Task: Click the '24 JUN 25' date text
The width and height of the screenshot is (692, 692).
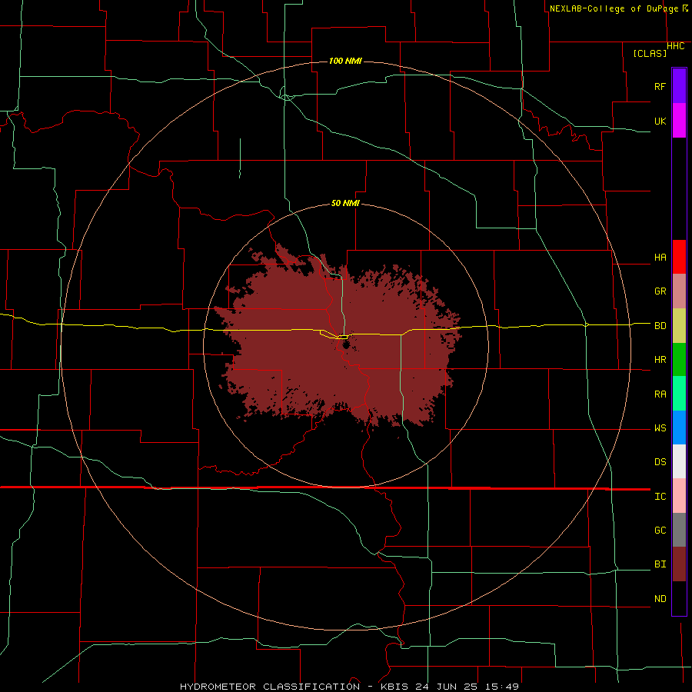Action: [x=446, y=687]
